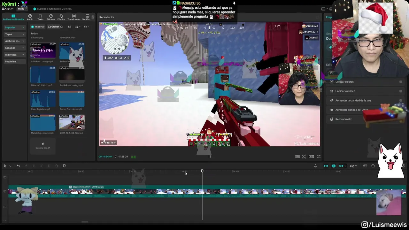The image size is (409, 230).
Task: Open the 16:9 aspect ratio button
Action: [x=311, y=157]
